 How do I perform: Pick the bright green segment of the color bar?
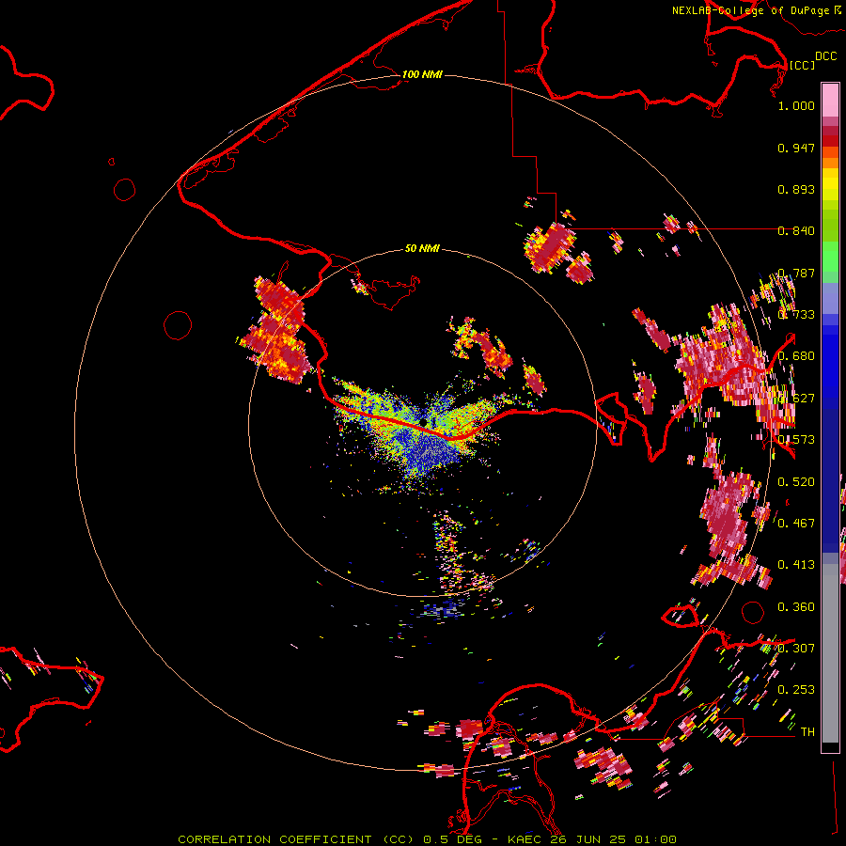[x=830, y=257]
